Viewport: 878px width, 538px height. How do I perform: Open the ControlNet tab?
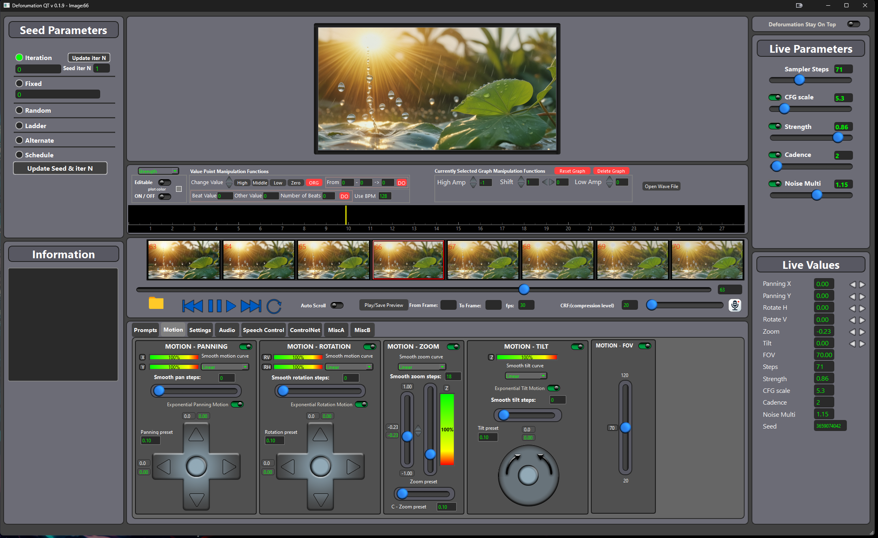(305, 330)
